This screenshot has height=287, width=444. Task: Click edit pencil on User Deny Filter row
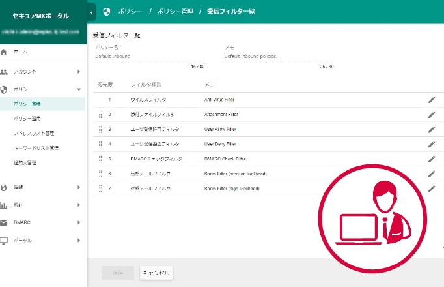tap(431, 144)
